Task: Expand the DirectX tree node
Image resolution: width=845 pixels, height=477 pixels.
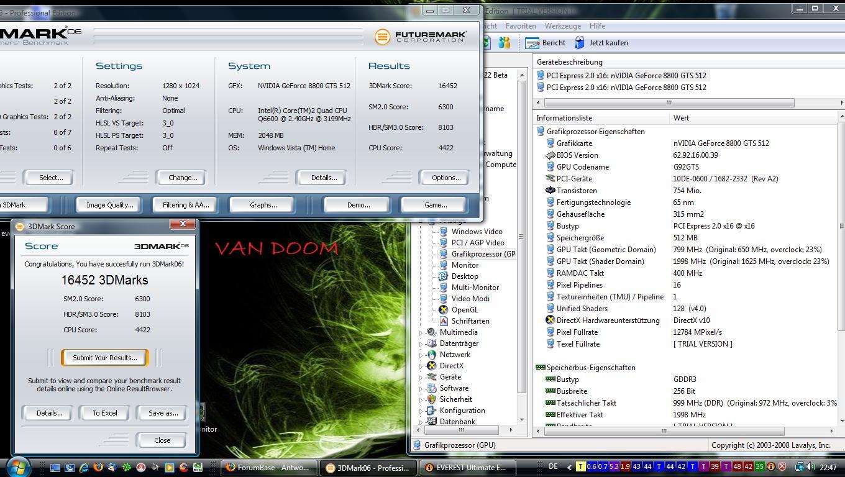Action: coord(421,366)
